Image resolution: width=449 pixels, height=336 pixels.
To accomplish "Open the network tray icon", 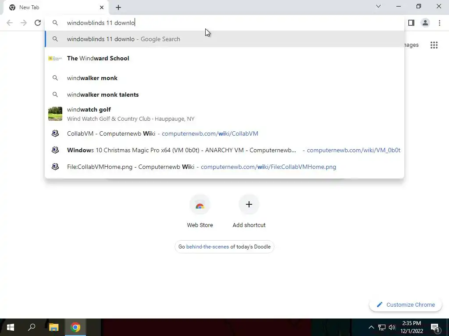I will [x=382, y=327].
